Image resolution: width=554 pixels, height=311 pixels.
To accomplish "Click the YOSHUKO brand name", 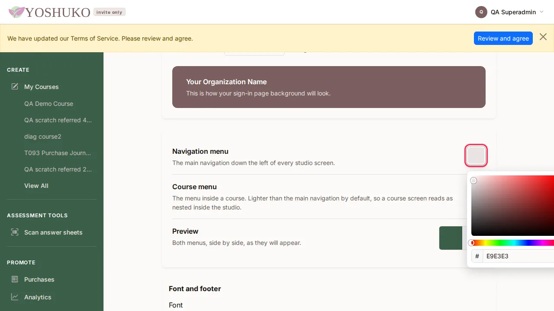I will coord(58,12).
